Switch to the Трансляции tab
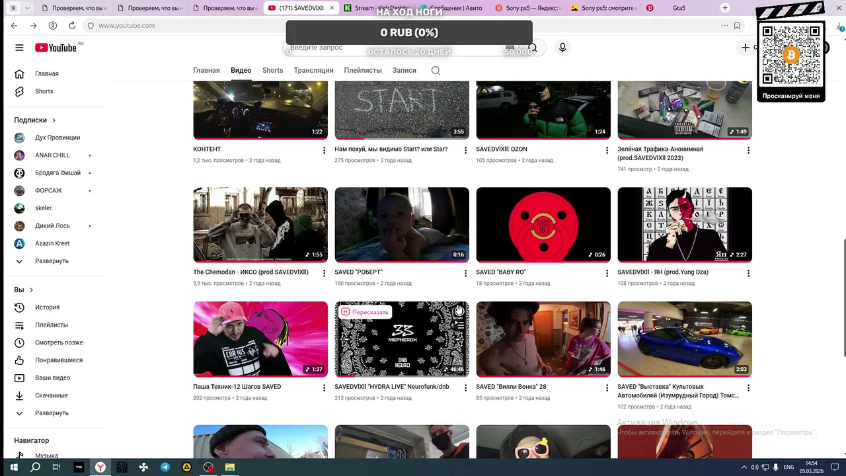The image size is (846, 476). 313,70
